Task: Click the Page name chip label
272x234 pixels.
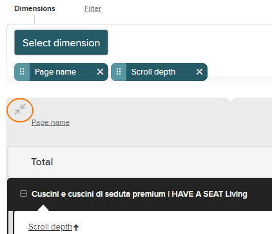Action: point(55,72)
